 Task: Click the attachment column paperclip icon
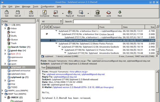tap(50, 27)
